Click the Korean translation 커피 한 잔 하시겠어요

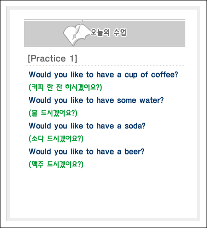65,88
